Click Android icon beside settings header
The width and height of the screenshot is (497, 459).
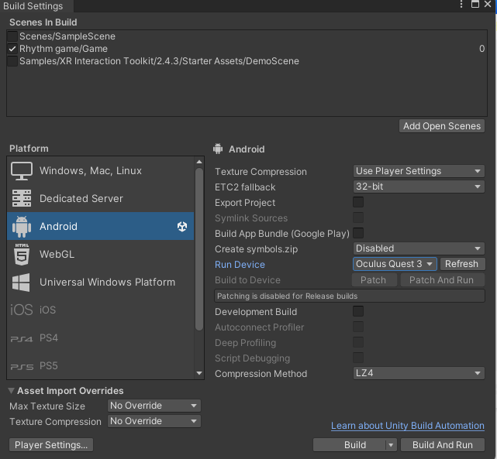pyautogui.click(x=218, y=149)
